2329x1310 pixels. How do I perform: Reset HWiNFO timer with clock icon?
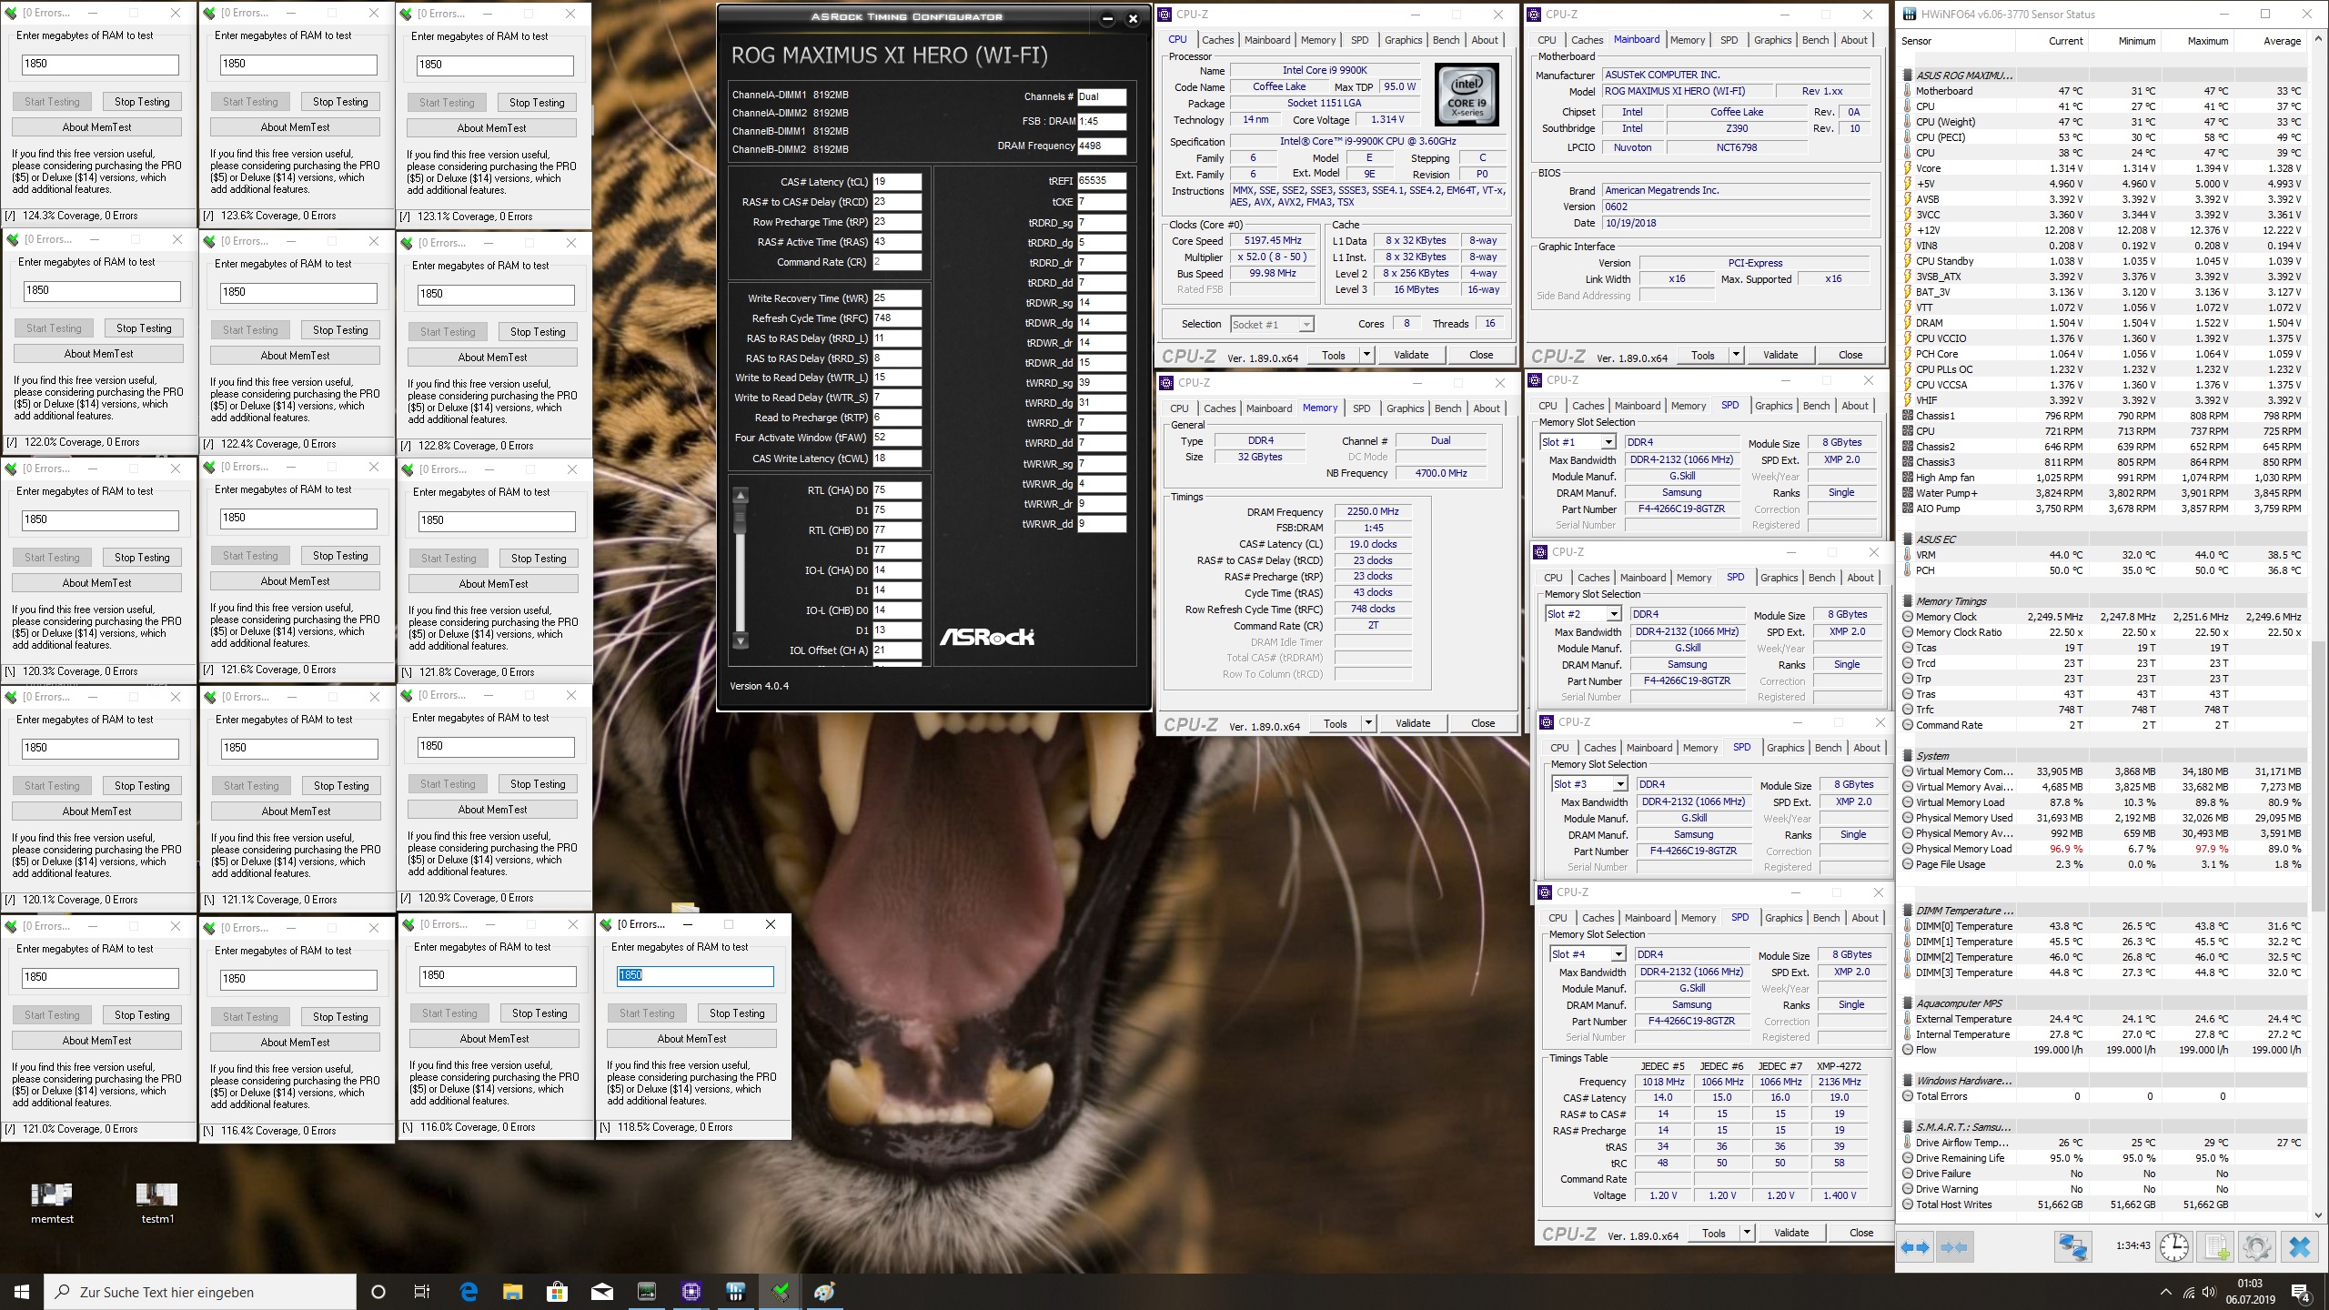(2174, 1246)
